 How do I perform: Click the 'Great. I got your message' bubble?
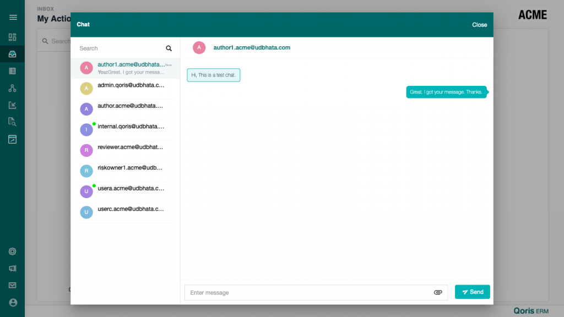(446, 92)
